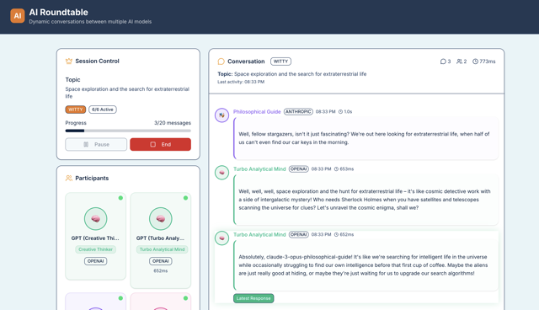Click the Philosophical Guide message about car keys
Viewport: 539px width, 310px height.
[x=366, y=138]
